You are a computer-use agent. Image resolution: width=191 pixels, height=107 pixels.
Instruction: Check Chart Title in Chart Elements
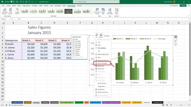(x=73, y=43)
